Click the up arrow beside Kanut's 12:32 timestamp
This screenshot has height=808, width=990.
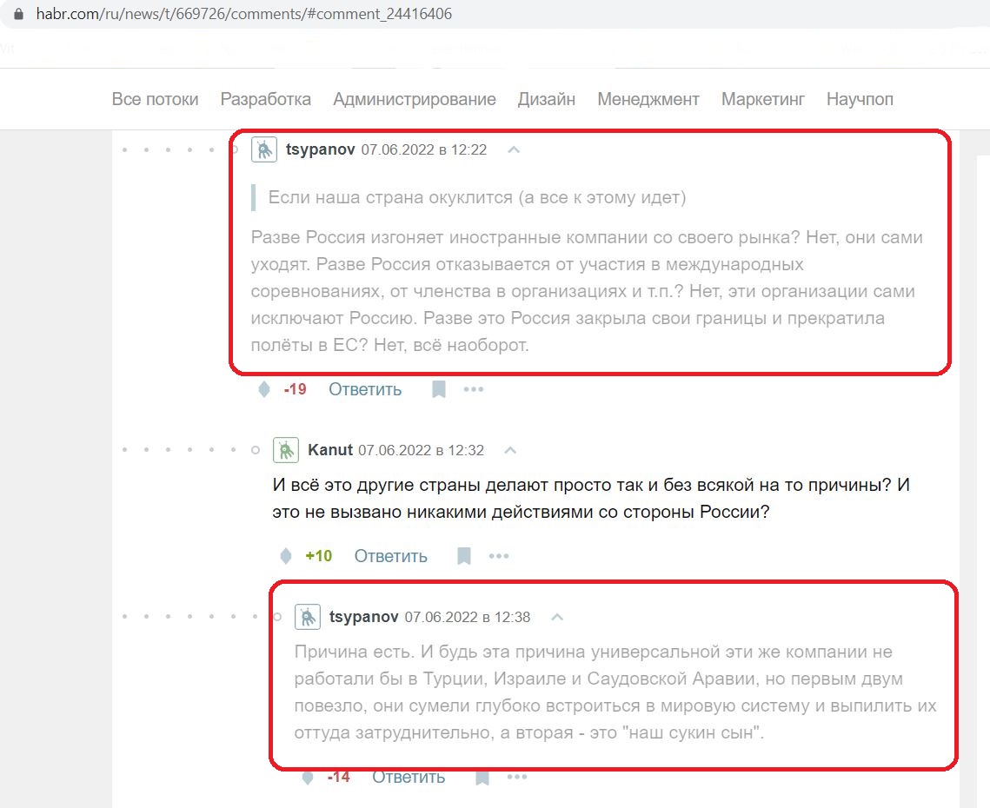point(511,450)
